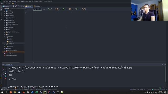The height and width of the screenshot is (94, 168).
Task: Open the vertical Project tab on the left strip
Action: coord(1,8)
